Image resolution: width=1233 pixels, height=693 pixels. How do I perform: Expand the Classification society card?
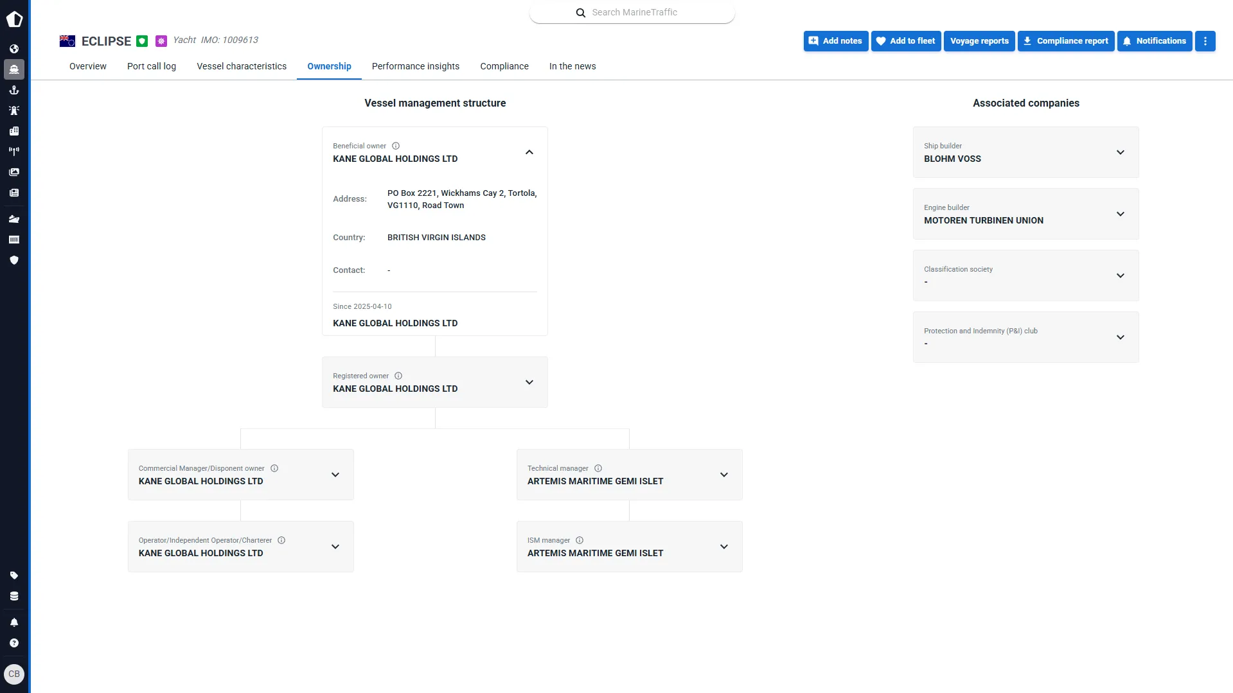coord(1121,276)
